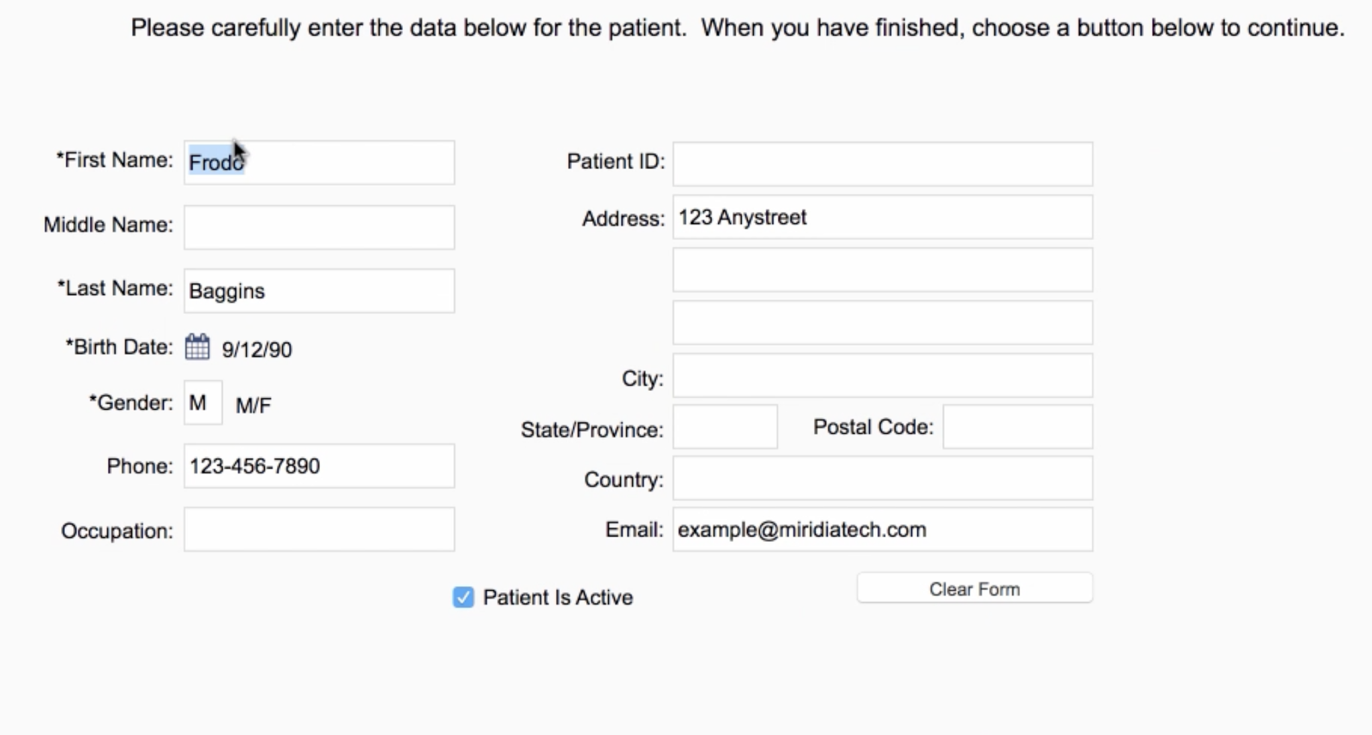The width and height of the screenshot is (1372, 735).
Task: Click the second Address line field
Action: pos(882,270)
